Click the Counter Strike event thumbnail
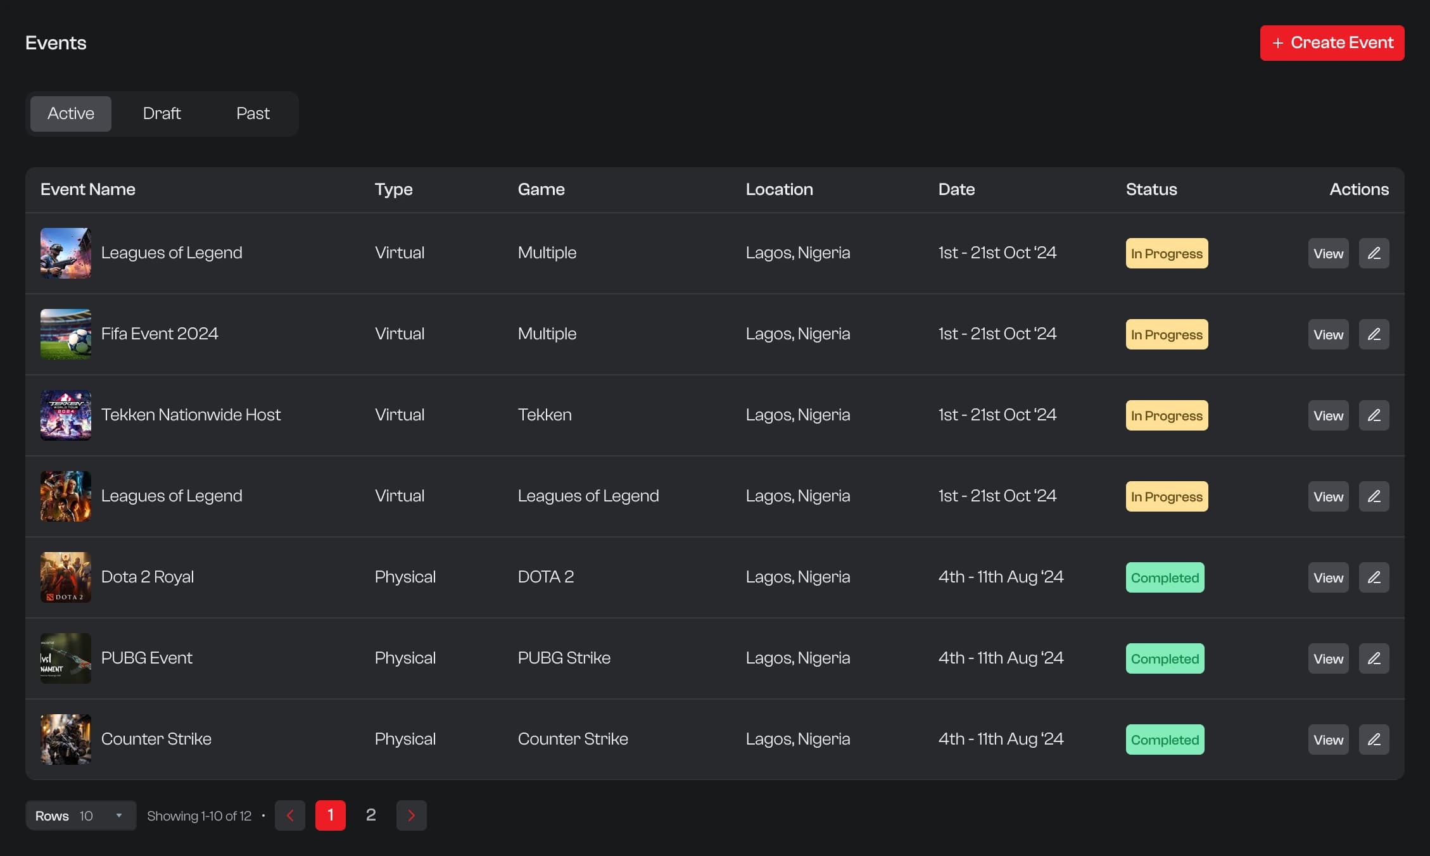 coord(65,739)
